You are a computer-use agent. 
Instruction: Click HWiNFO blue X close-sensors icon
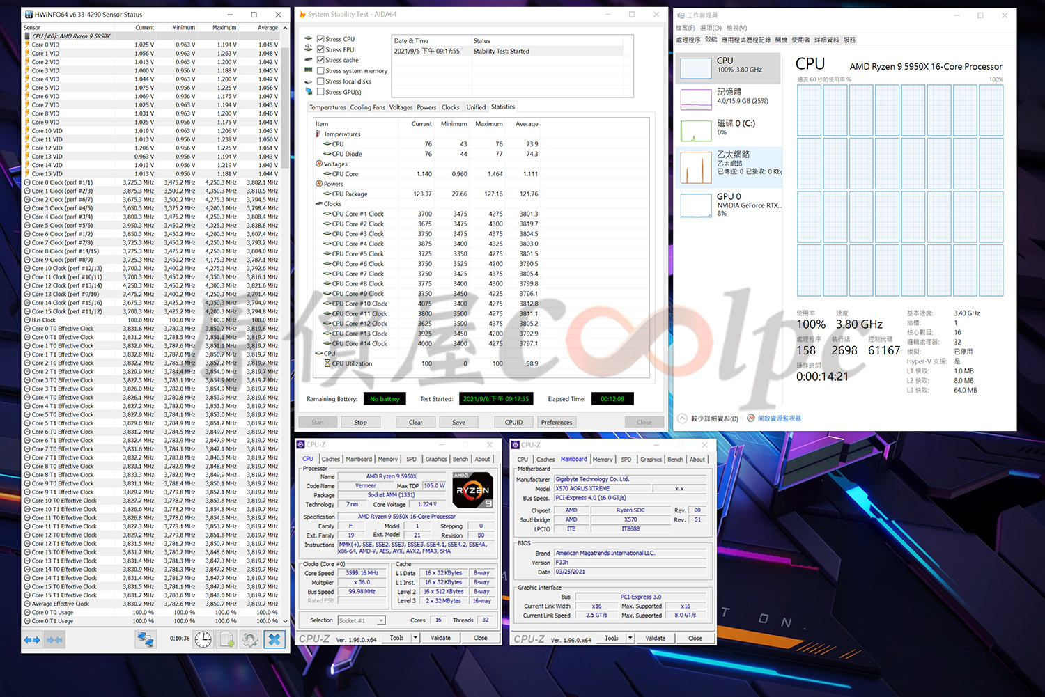274,639
